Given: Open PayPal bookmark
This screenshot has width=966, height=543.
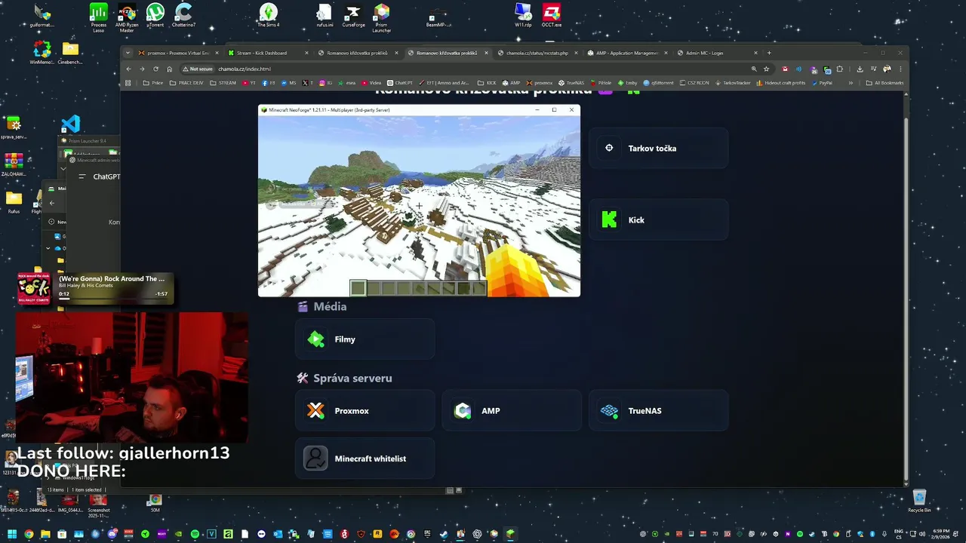Looking at the screenshot, I should coord(823,83).
